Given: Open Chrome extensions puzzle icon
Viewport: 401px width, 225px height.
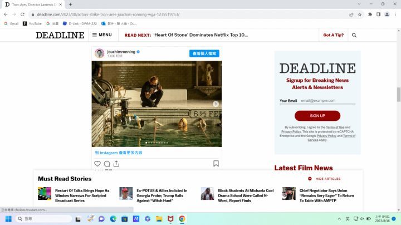Looking at the screenshot, I should click(x=370, y=14).
